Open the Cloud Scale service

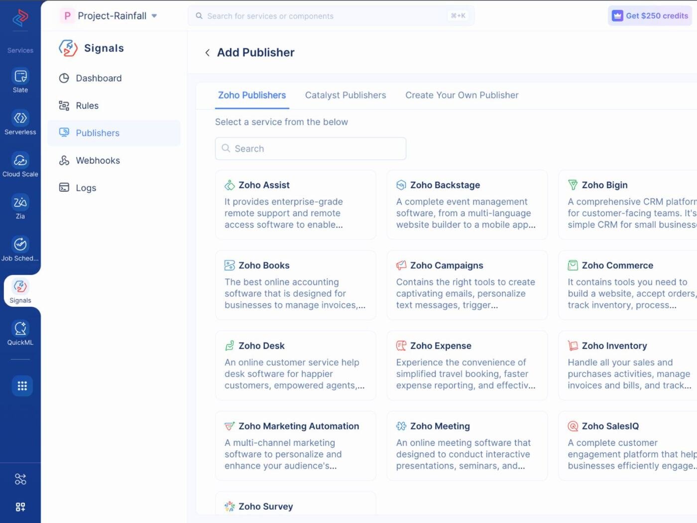(20, 164)
